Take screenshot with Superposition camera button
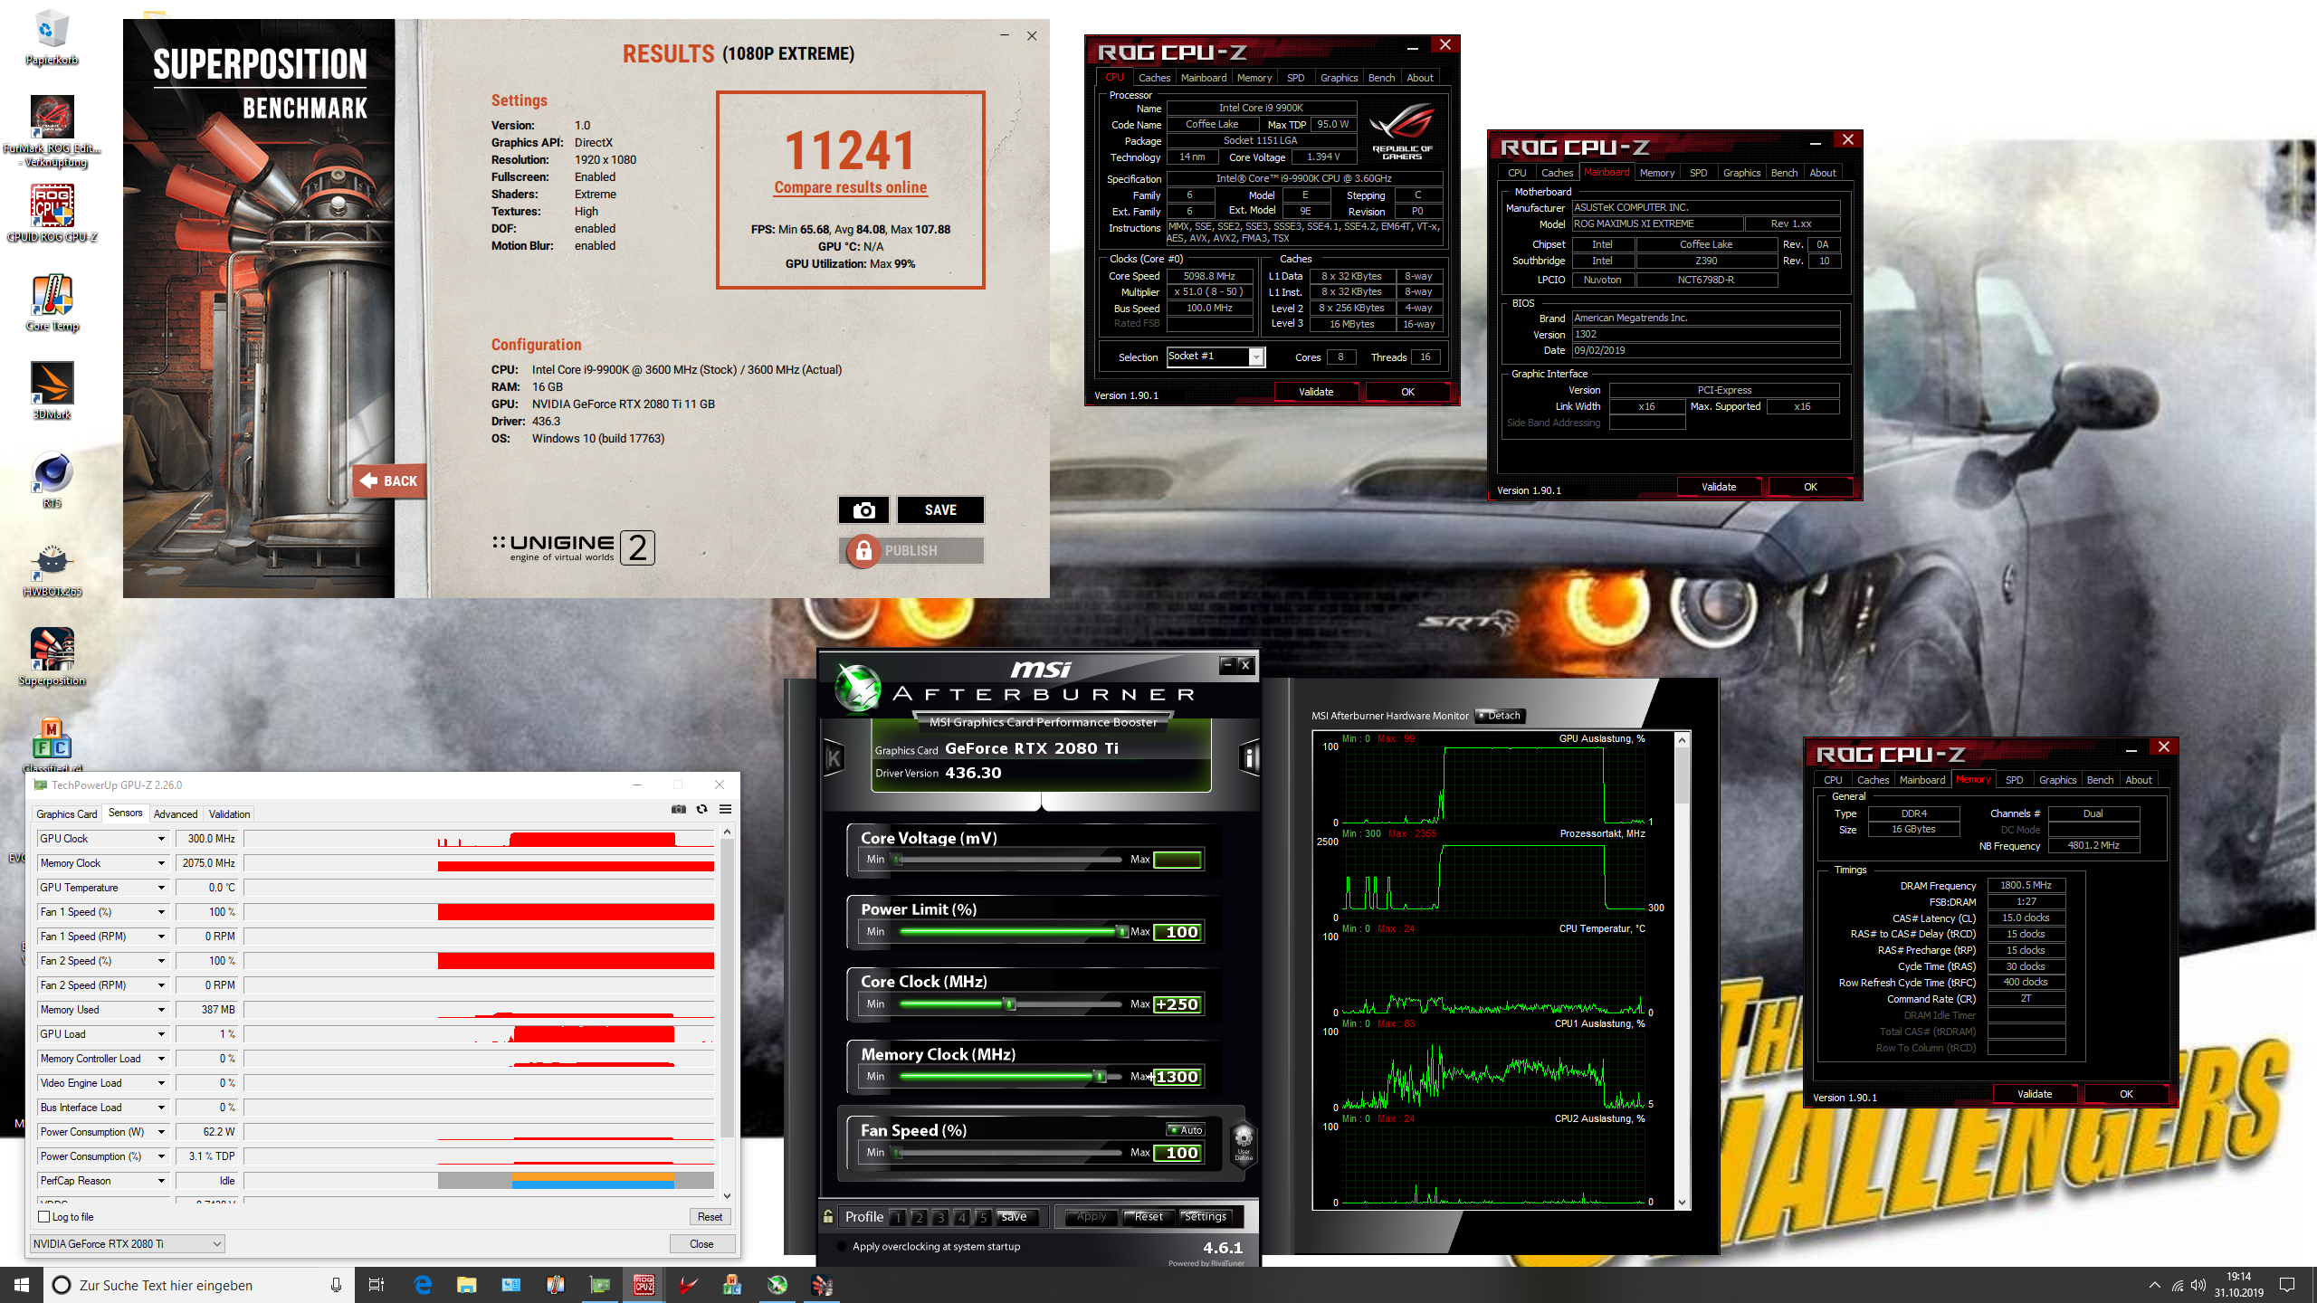Image resolution: width=2317 pixels, height=1303 pixels. pyautogui.click(x=863, y=510)
